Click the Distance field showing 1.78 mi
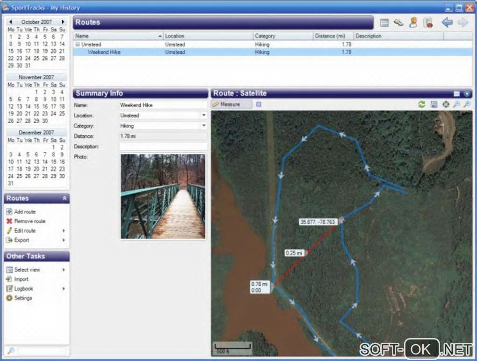477x361 pixels. pos(163,136)
